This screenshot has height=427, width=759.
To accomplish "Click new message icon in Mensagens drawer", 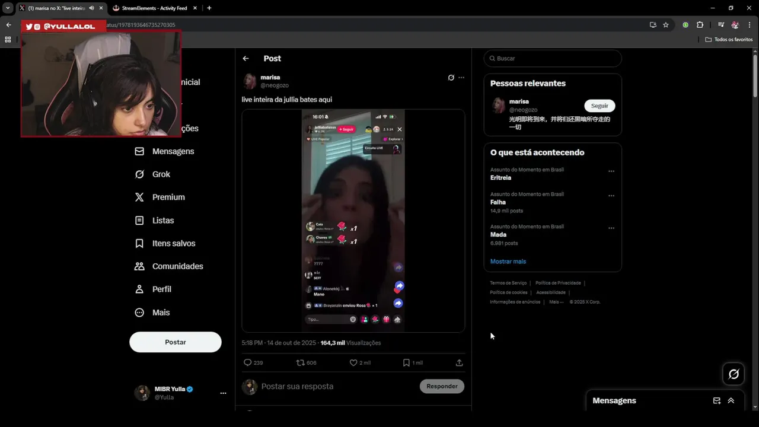I will [716, 401].
